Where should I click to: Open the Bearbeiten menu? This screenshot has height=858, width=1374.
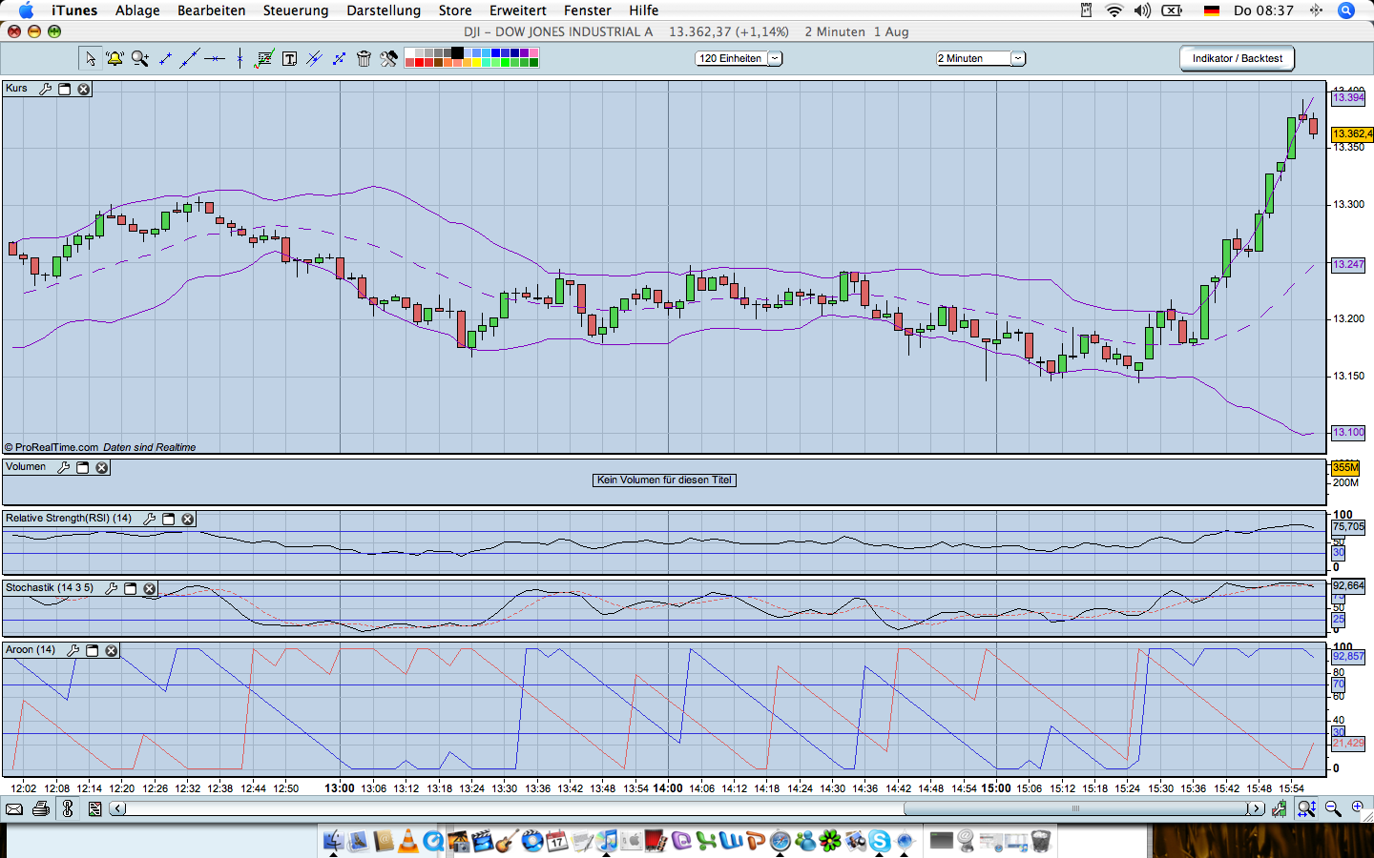(211, 10)
